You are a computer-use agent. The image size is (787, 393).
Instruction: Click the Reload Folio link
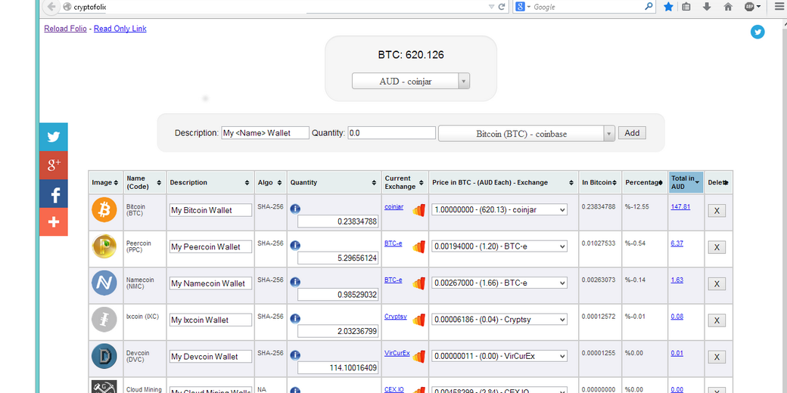pos(65,29)
